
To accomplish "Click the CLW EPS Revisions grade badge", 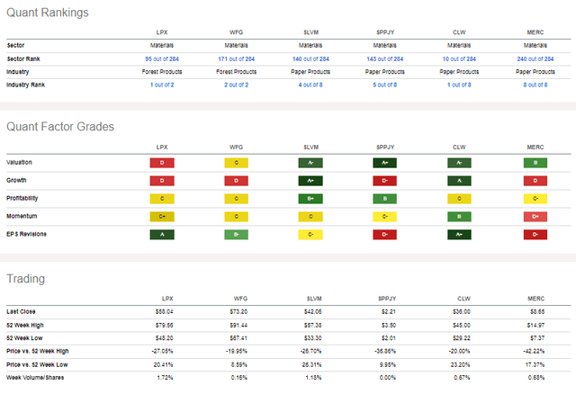I will coord(459,235).
